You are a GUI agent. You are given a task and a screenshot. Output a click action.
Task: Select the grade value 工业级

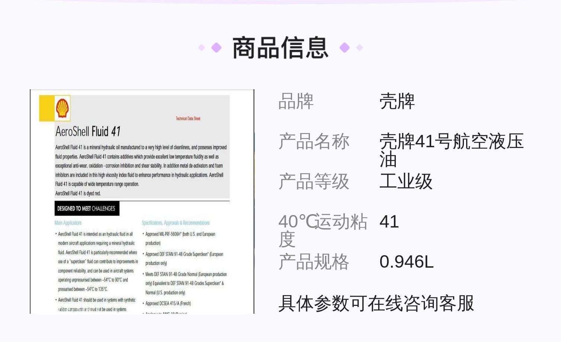406,181
